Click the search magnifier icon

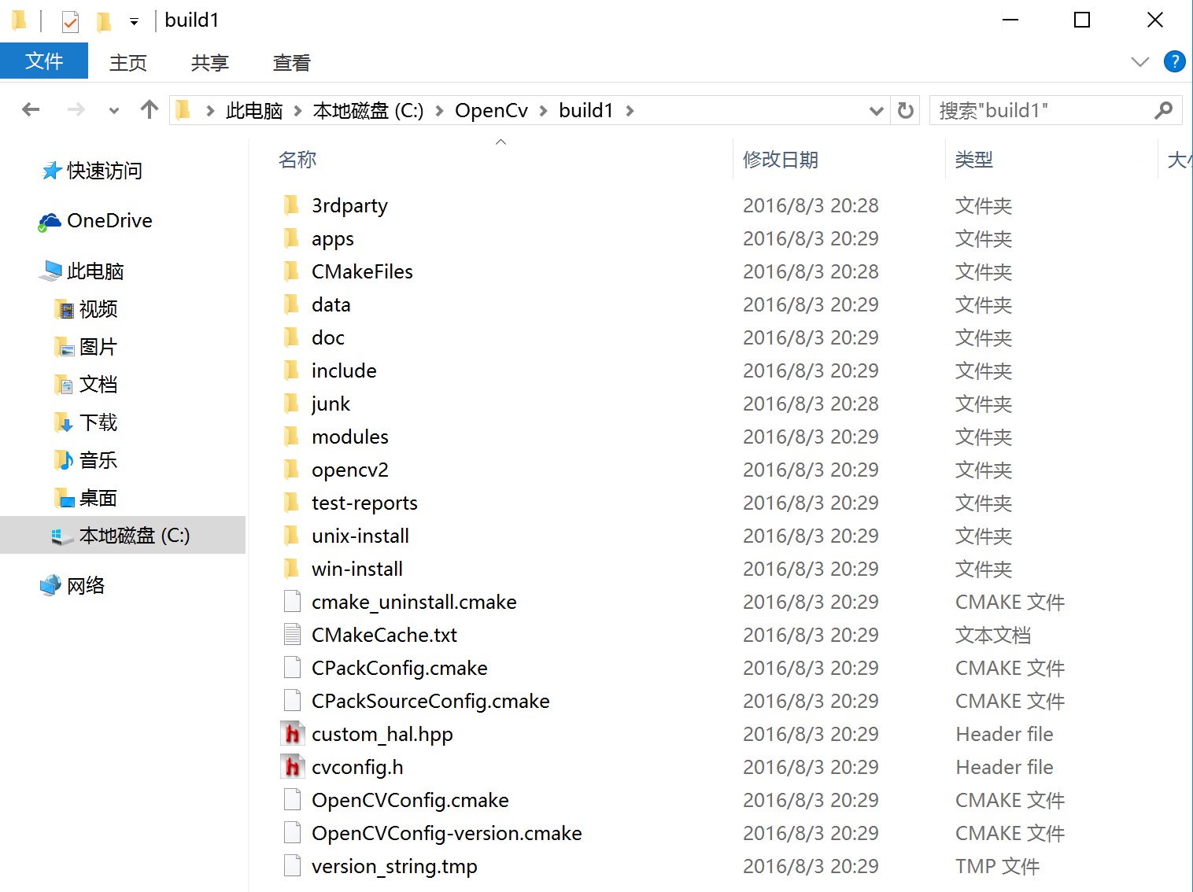click(x=1163, y=111)
